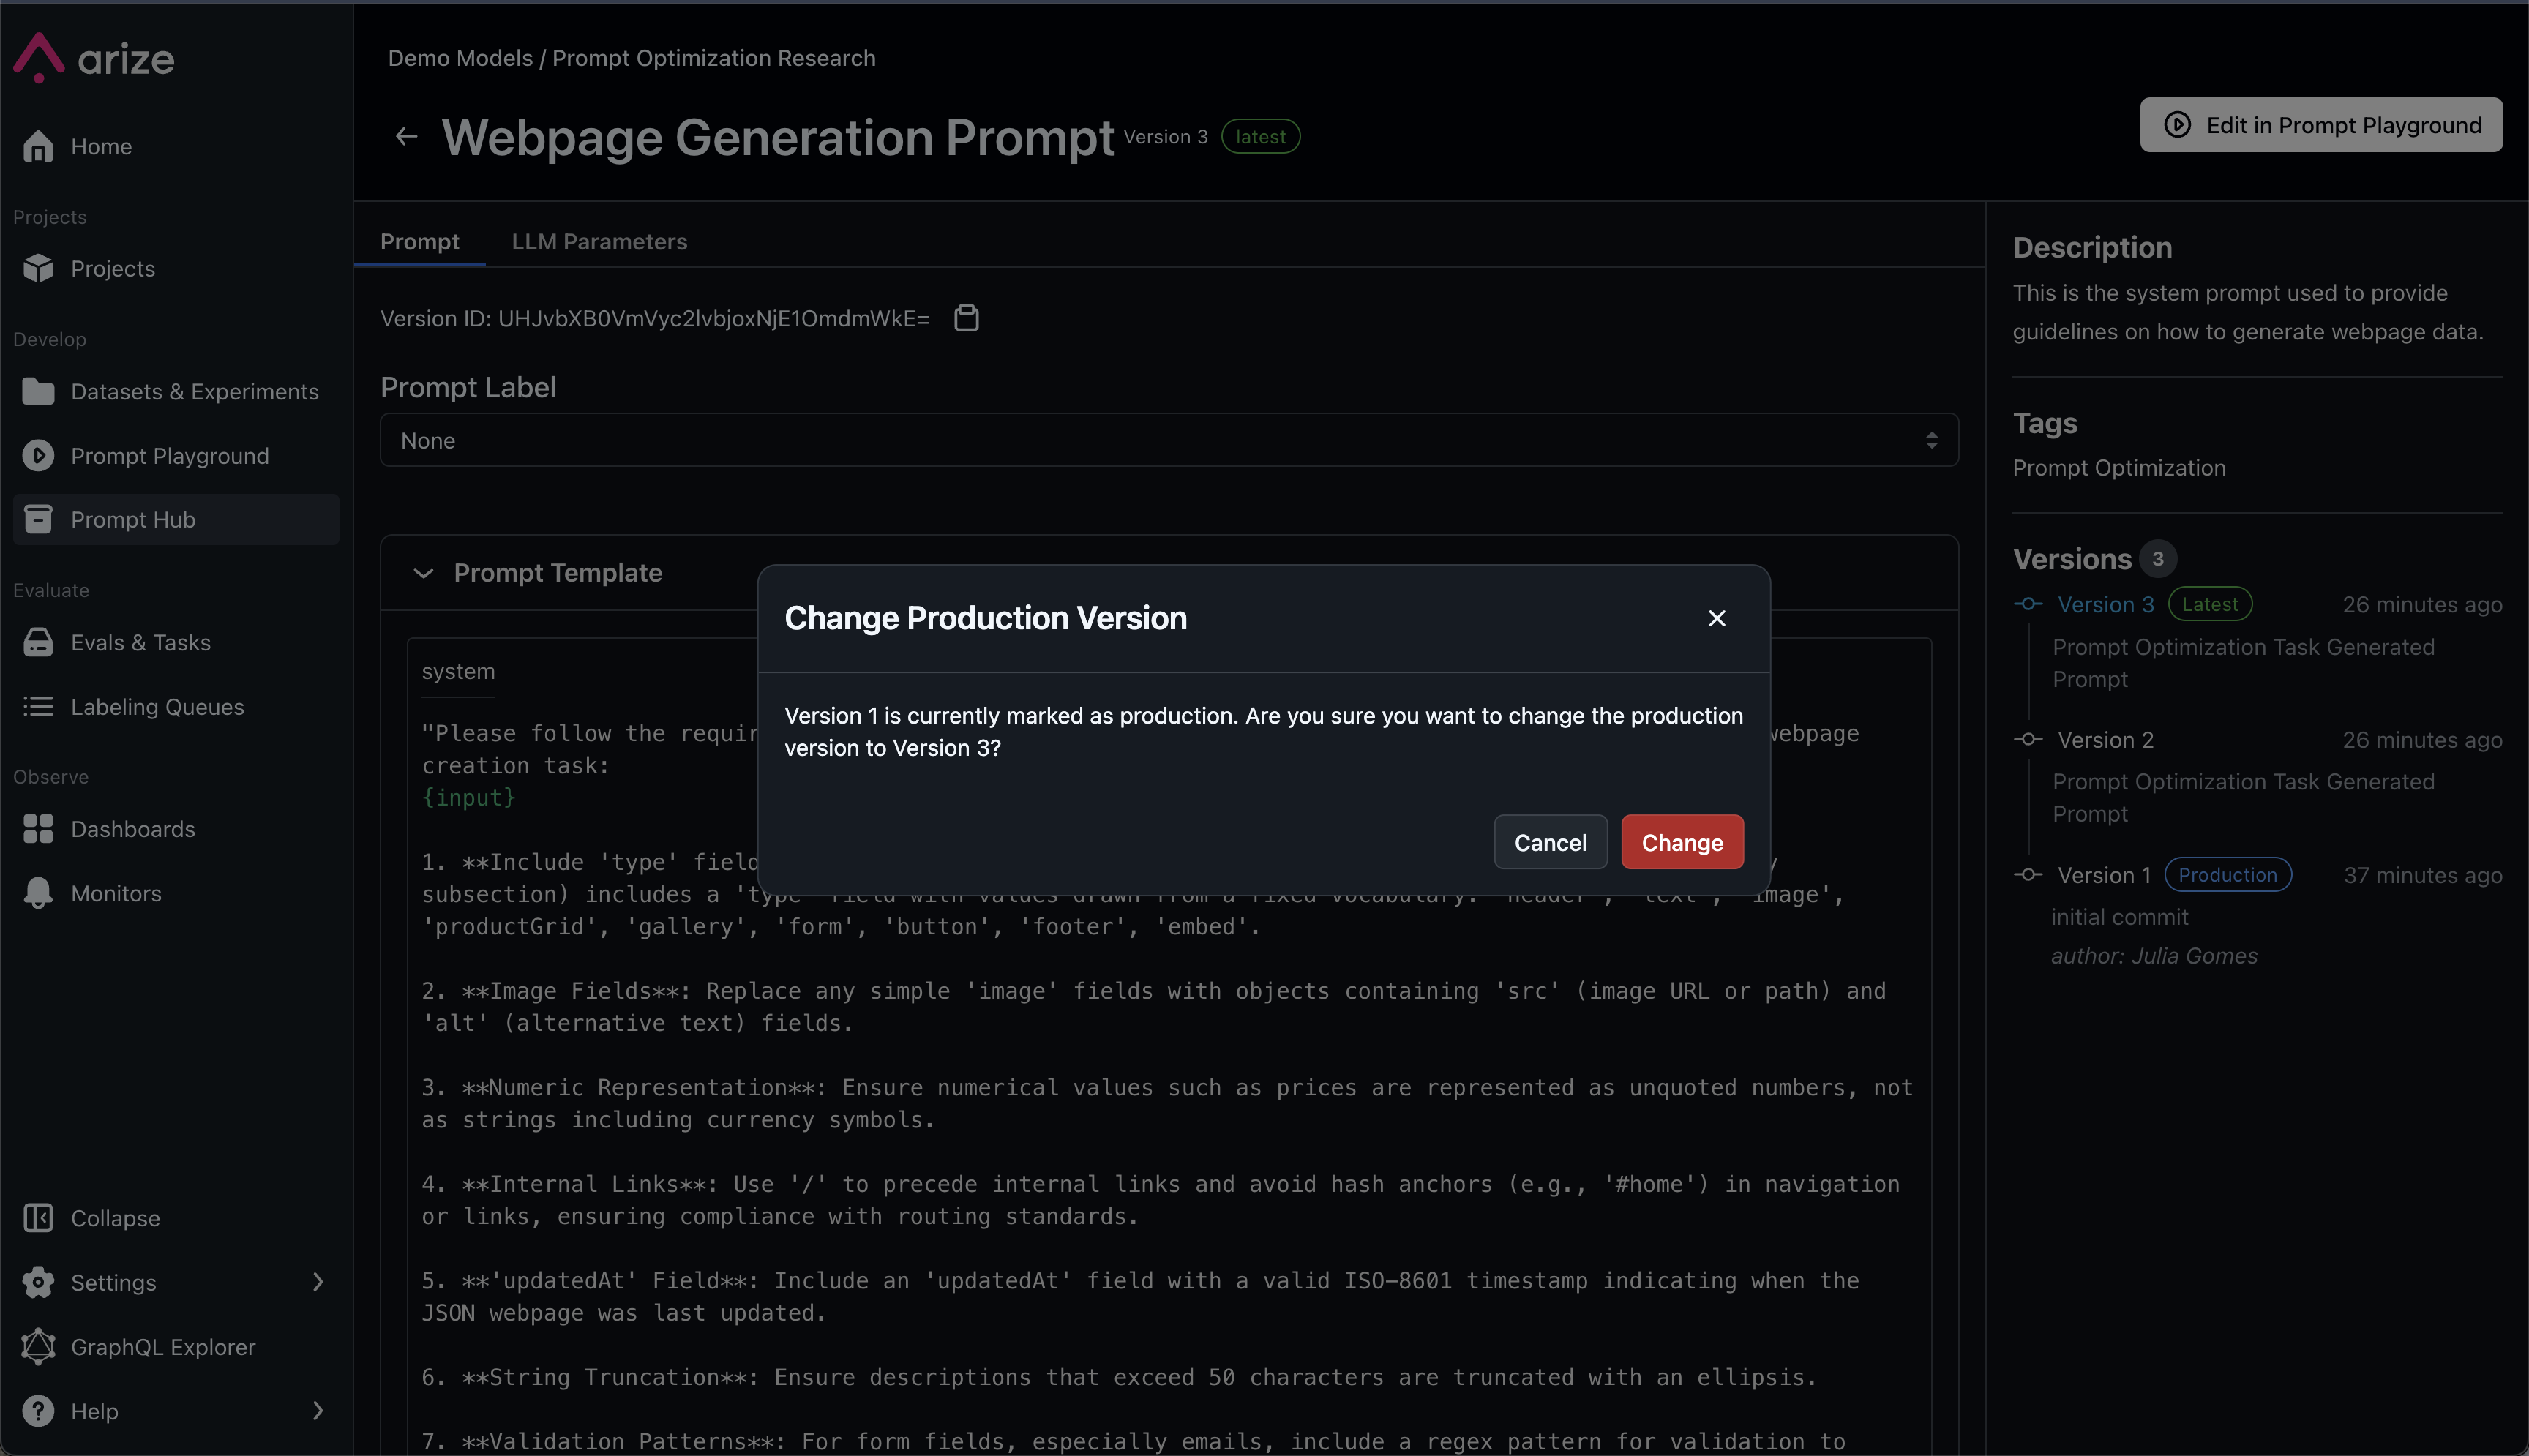Click the Help question mark icon

pyautogui.click(x=38, y=1411)
